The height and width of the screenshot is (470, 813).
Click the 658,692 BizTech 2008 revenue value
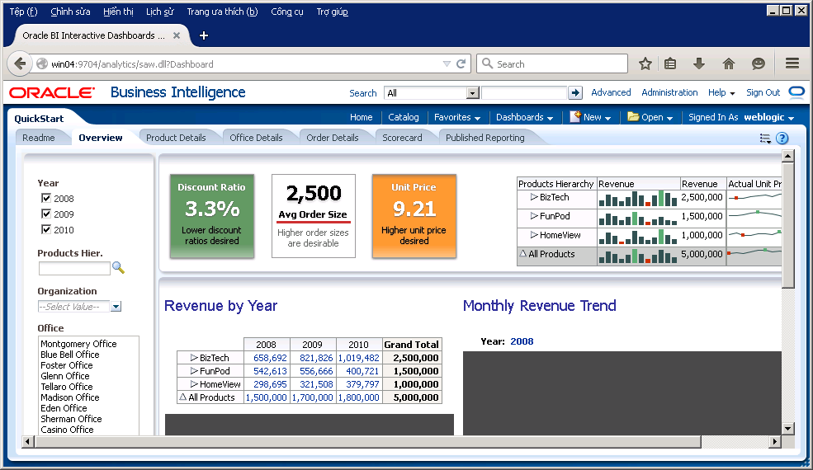pos(270,358)
